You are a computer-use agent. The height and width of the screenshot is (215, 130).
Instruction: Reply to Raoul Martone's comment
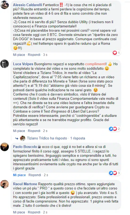(34, 212)
